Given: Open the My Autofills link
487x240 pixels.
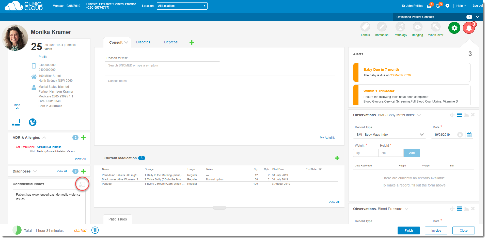Looking at the screenshot, I should [327, 138].
